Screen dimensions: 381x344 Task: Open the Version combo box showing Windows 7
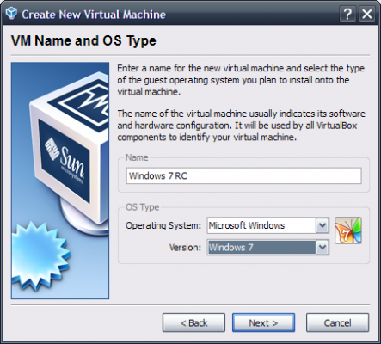(x=267, y=247)
